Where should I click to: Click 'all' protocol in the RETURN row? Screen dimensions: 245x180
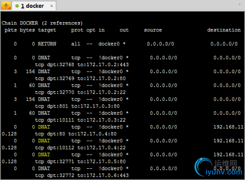(x=75, y=44)
